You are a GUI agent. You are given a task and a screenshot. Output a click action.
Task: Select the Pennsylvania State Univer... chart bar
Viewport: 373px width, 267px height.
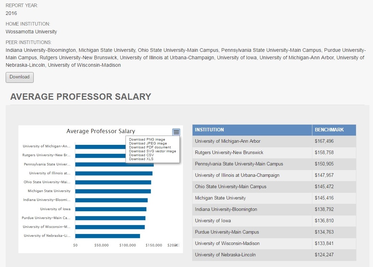click(x=115, y=164)
